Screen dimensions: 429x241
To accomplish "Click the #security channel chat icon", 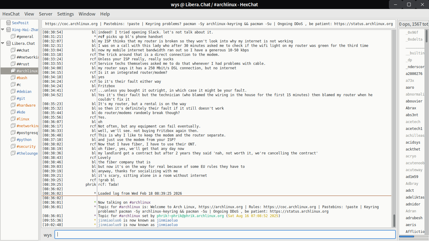I will click(x=13, y=146).
